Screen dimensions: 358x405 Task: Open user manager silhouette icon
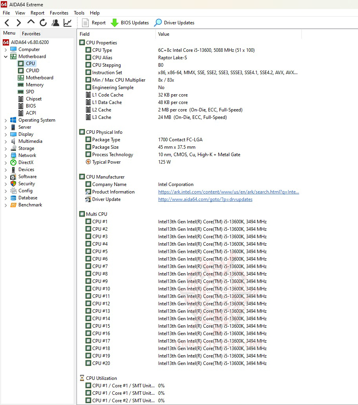click(x=55, y=23)
